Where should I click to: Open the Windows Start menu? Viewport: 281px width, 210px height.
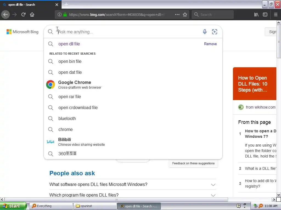coord(13,206)
